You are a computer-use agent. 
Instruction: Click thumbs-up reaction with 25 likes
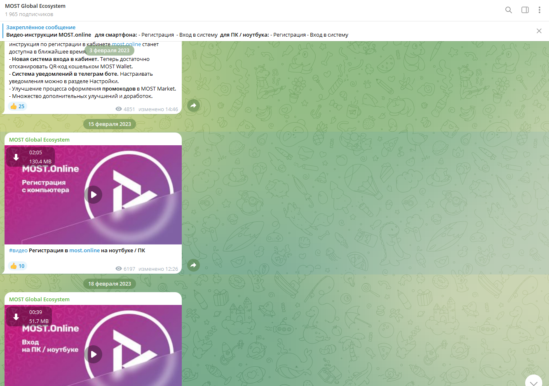(x=17, y=106)
